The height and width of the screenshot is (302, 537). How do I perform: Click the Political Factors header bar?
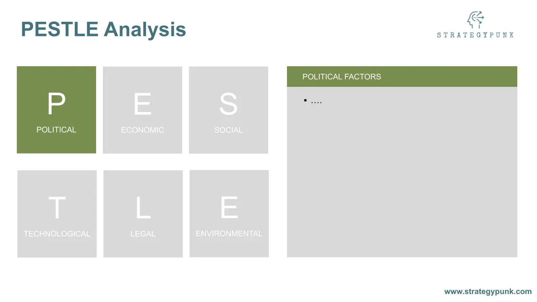(402, 76)
